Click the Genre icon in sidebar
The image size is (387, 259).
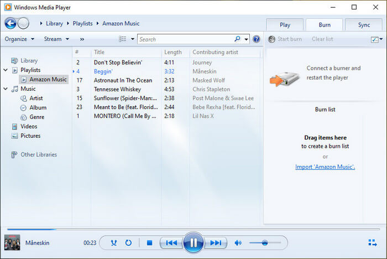point(24,117)
